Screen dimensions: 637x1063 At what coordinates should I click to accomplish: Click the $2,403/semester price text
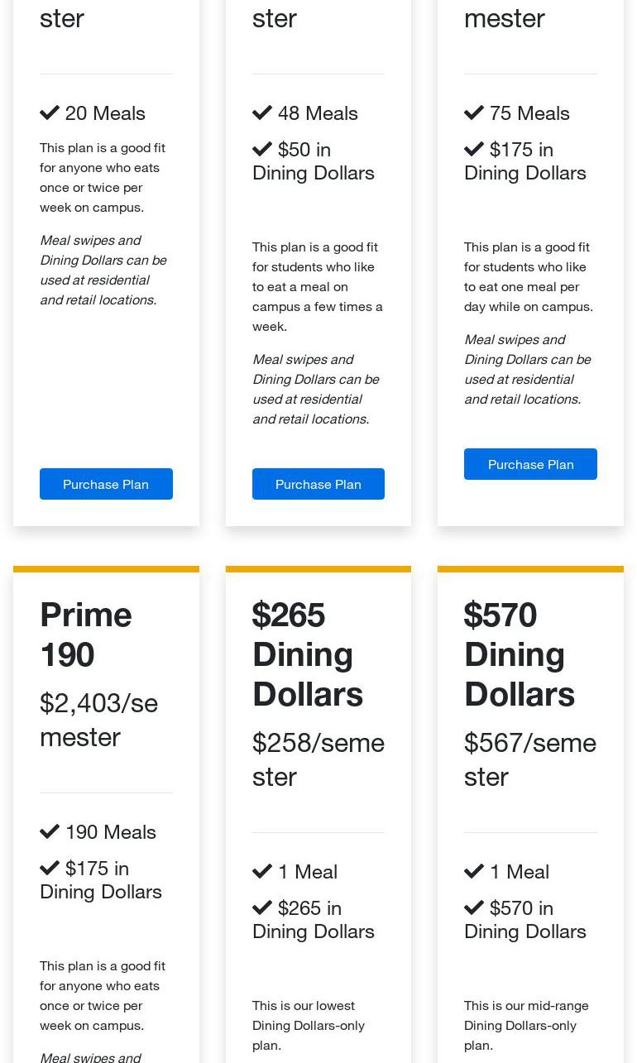click(98, 720)
